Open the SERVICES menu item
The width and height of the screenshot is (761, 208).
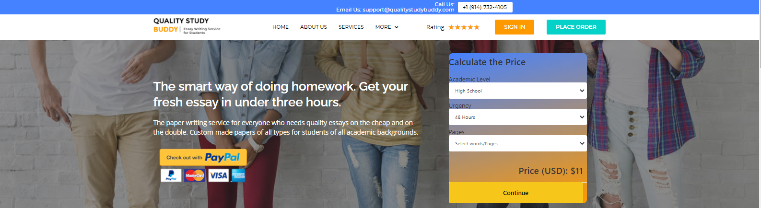point(351,27)
